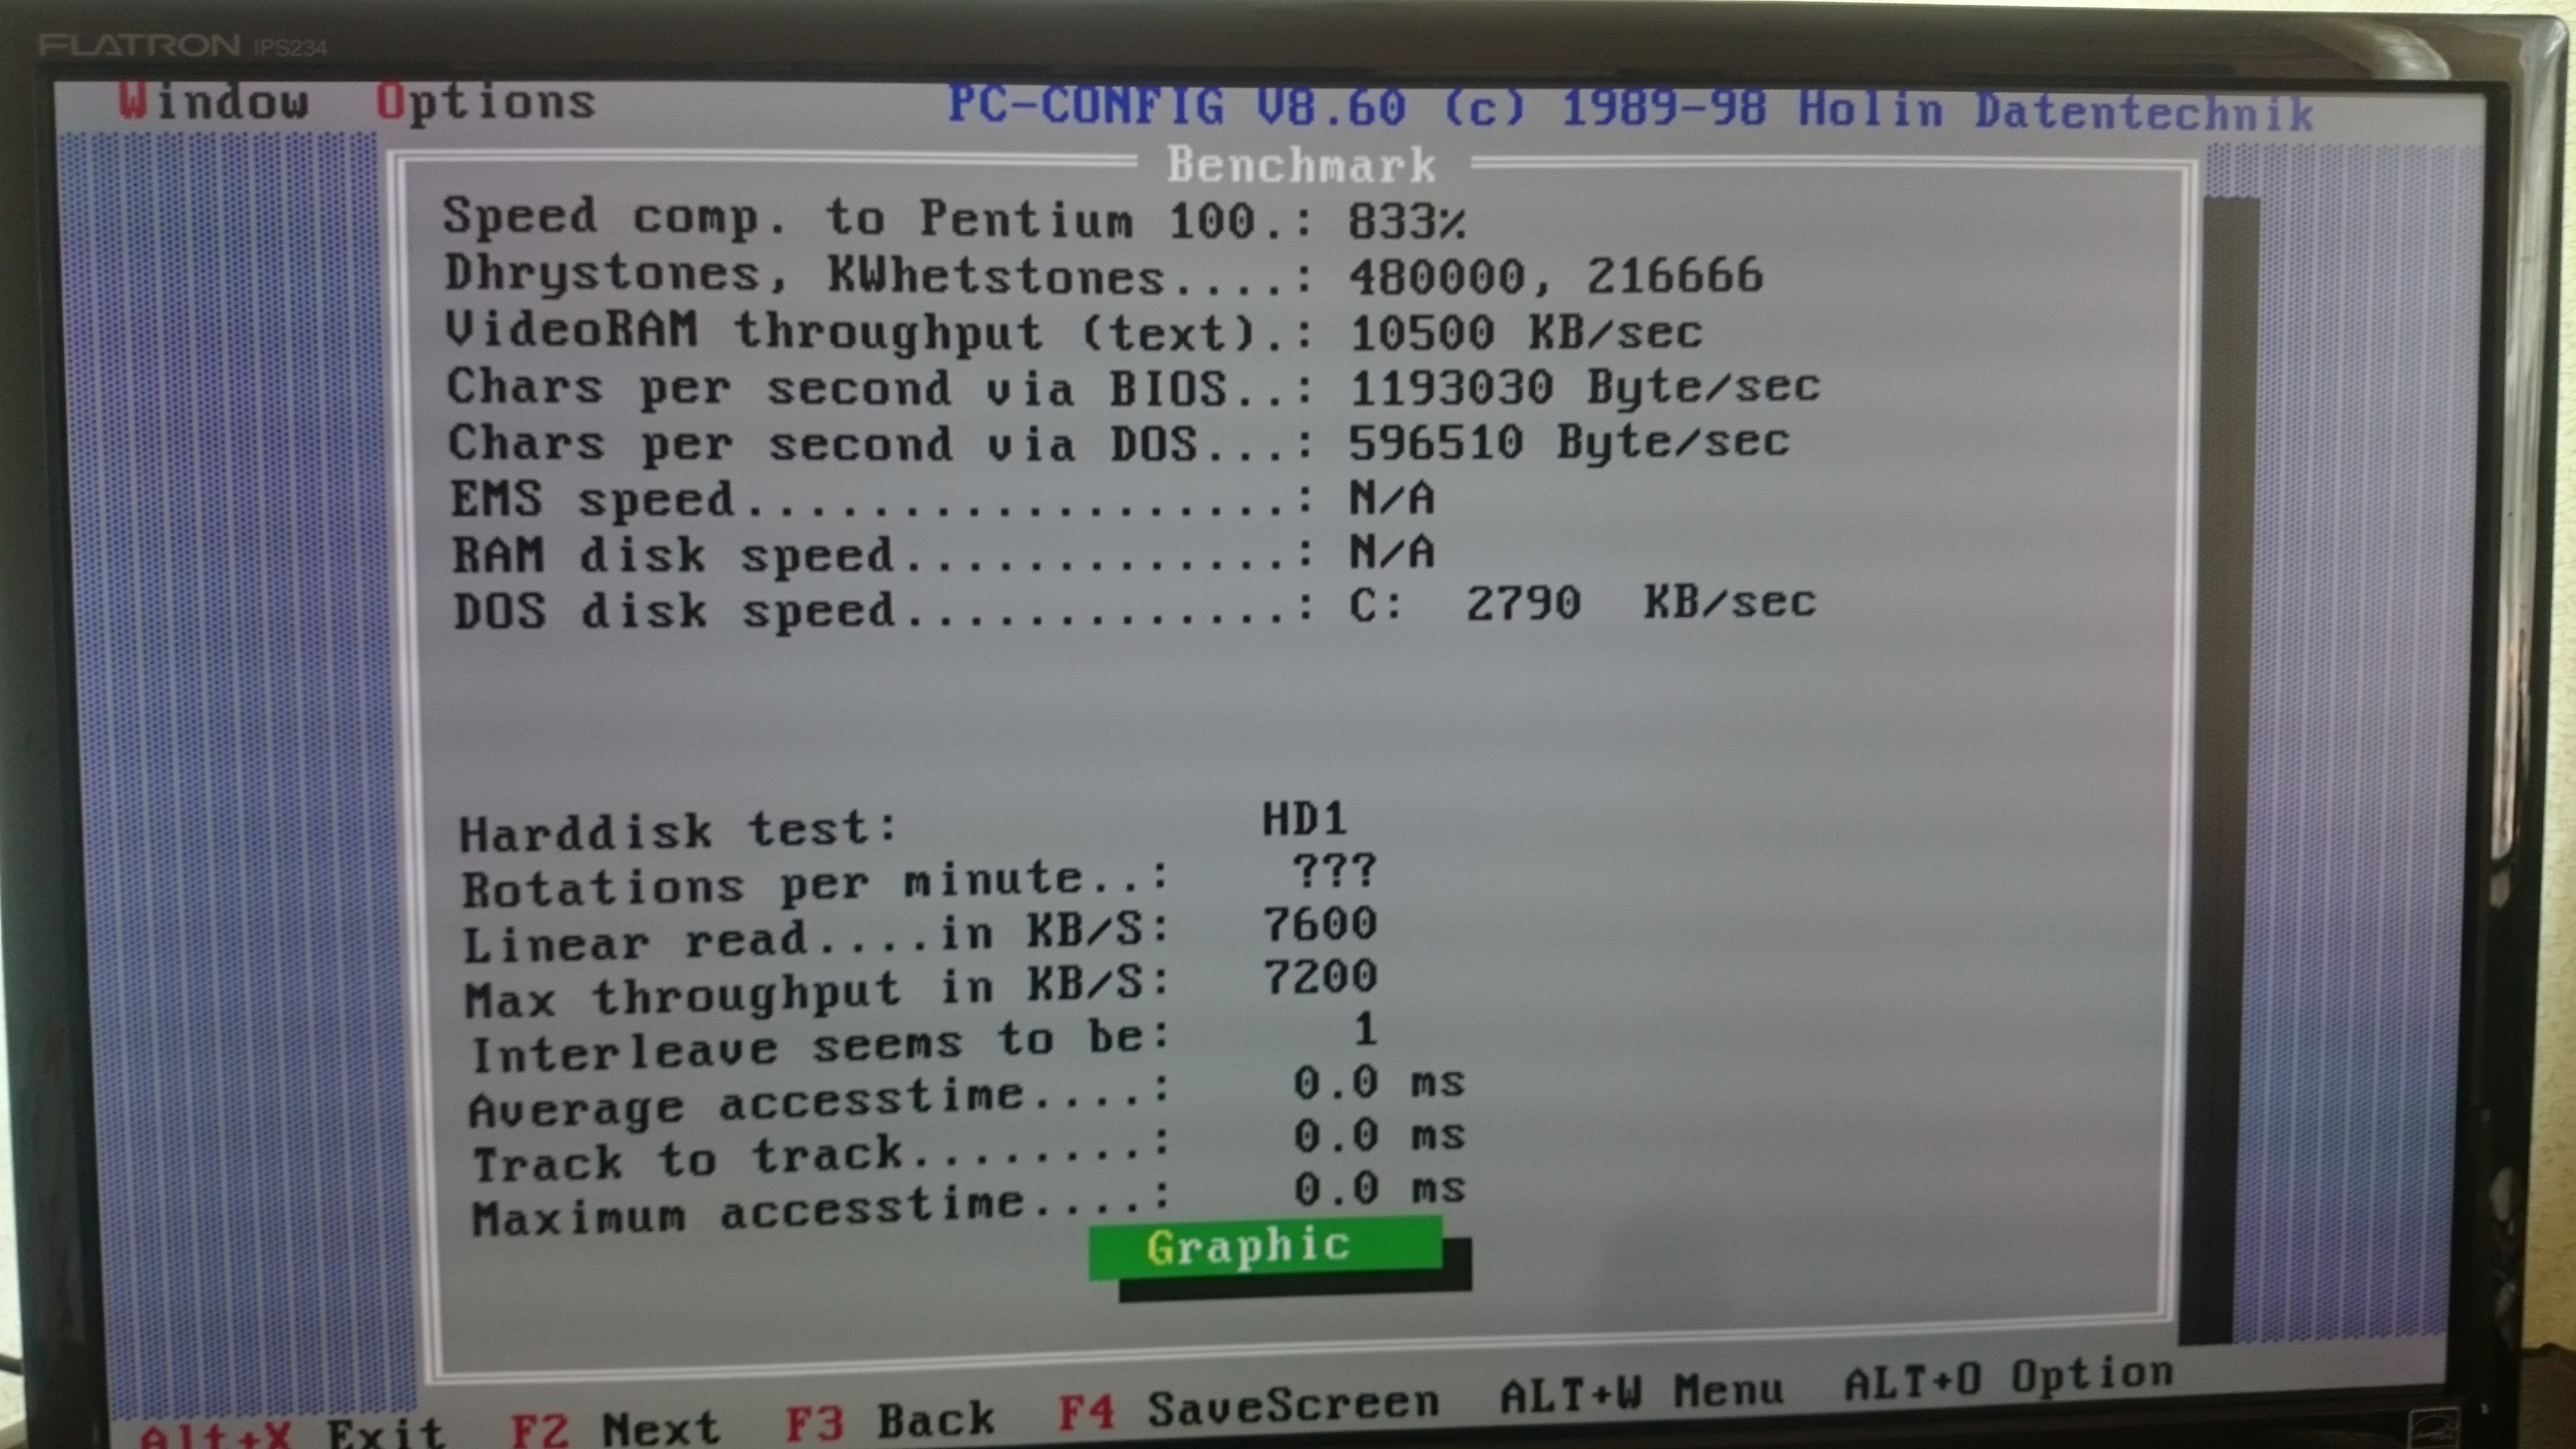The width and height of the screenshot is (2576, 1449).
Task: Click the RAM disk speed N/A value
Action: click(1392, 552)
